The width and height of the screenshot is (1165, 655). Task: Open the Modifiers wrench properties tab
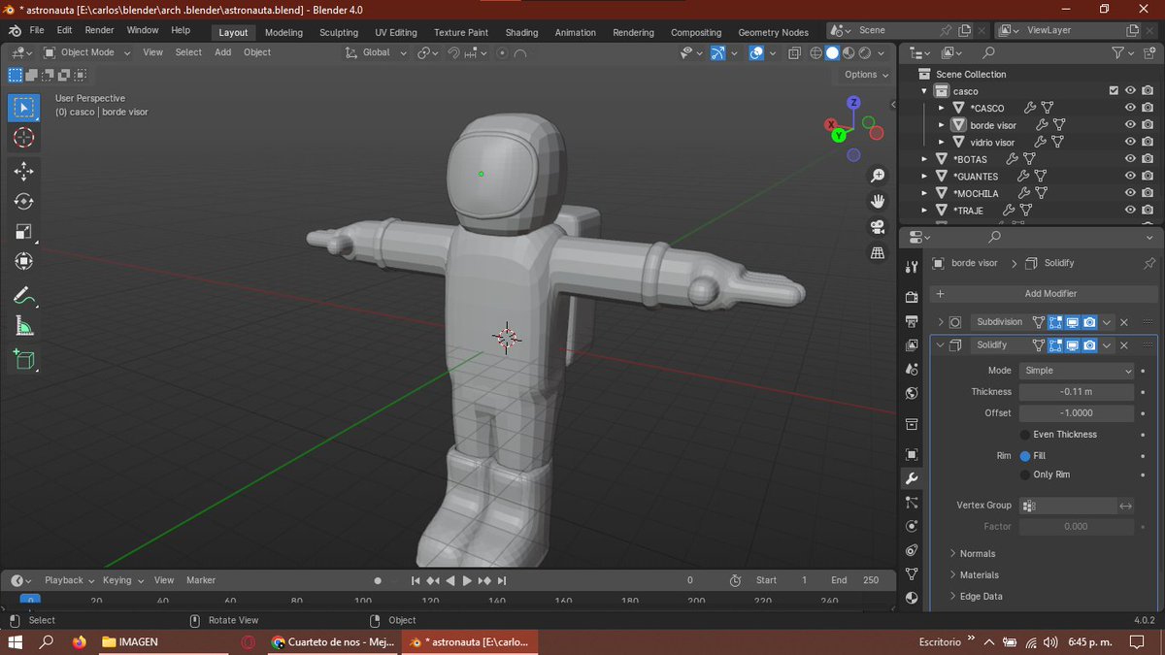coord(911,478)
